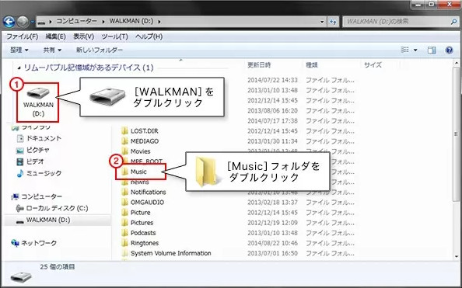Click the drive icon in details pane
The image size is (462, 288).
(21, 276)
